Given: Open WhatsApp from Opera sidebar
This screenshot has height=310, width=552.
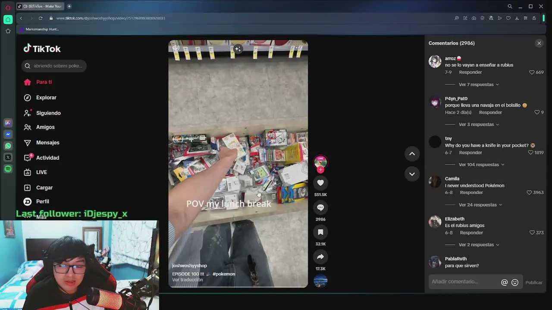Looking at the screenshot, I should tap(8, 146).
